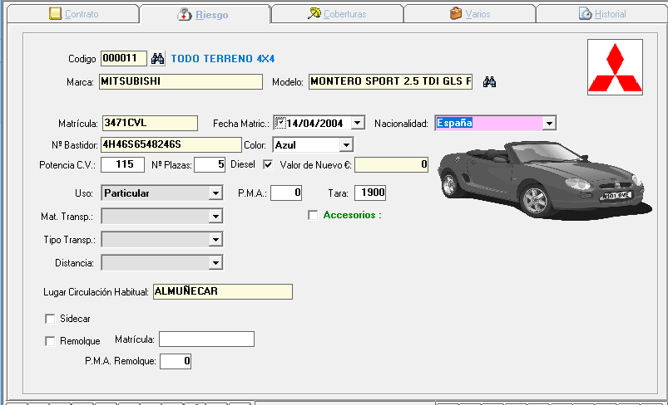Click the Mitsubishi logo image
Screen dimensions: 668x405
coord(615,67)
